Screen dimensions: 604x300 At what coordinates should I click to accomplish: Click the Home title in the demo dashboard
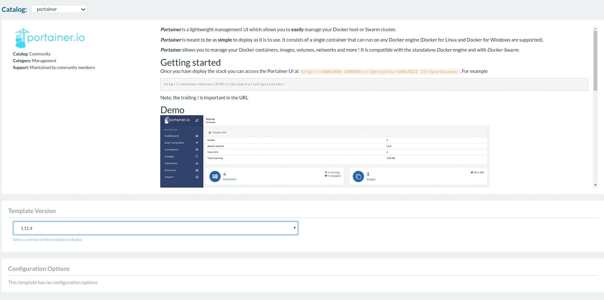[x=210, y=119]
